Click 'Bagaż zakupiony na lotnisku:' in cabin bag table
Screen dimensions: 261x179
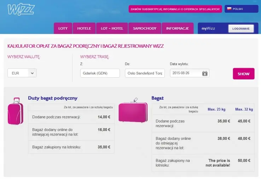(x=57, y=147)
